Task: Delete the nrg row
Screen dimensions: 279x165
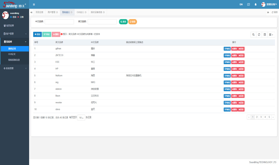Action: click(x=234, y=82)
